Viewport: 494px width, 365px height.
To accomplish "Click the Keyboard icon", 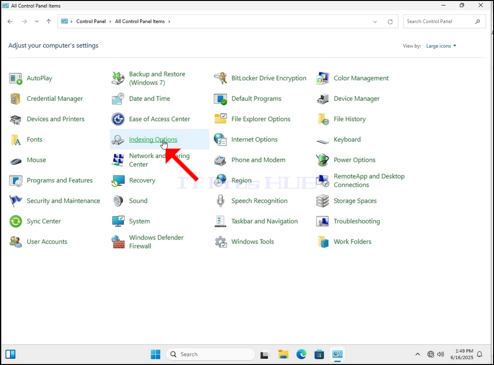I will tap(322, 142).
